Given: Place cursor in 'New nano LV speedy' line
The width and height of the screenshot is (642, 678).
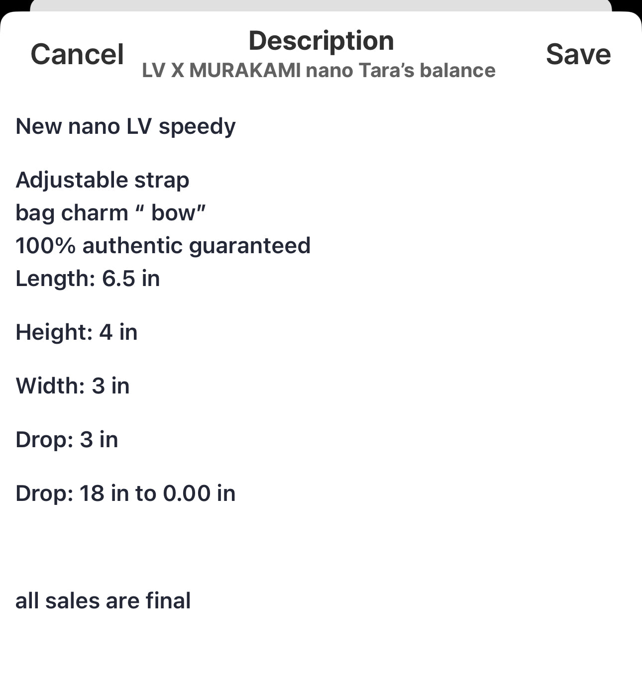Looking at the screenshot, I should pos(125,127).
